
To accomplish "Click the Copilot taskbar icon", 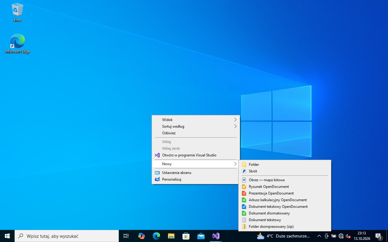I will click(x=142, y=236).
